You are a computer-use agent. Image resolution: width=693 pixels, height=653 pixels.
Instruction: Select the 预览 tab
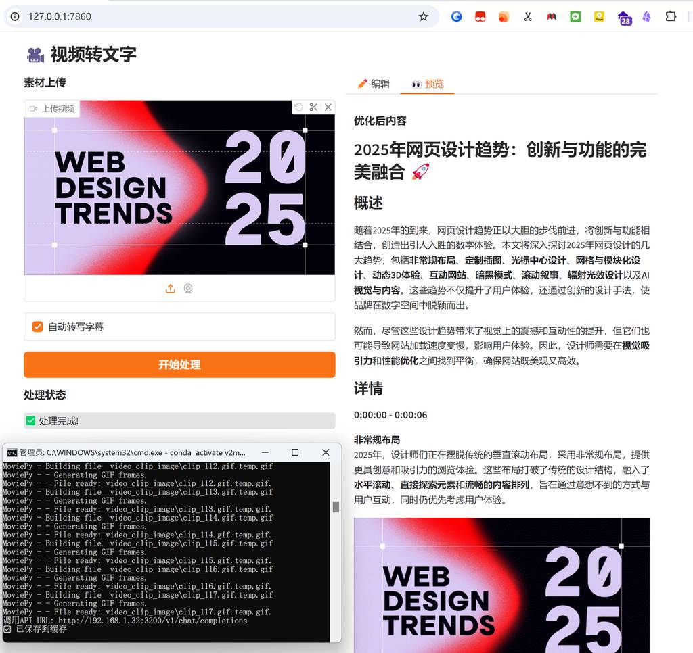click(427, 84)
